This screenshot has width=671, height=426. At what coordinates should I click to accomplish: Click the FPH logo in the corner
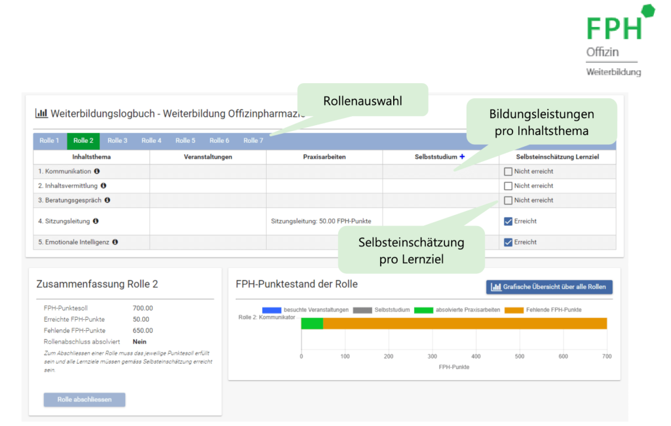[615, 28]
